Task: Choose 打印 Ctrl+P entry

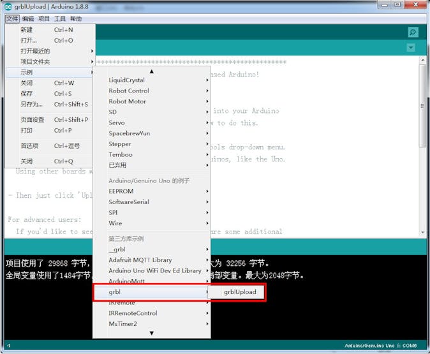Action: pyautogui.click(x=49, y=130)
